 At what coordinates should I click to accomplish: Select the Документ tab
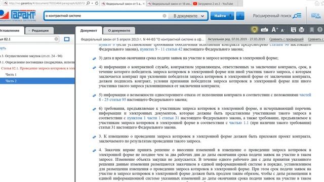coord(89,30)
